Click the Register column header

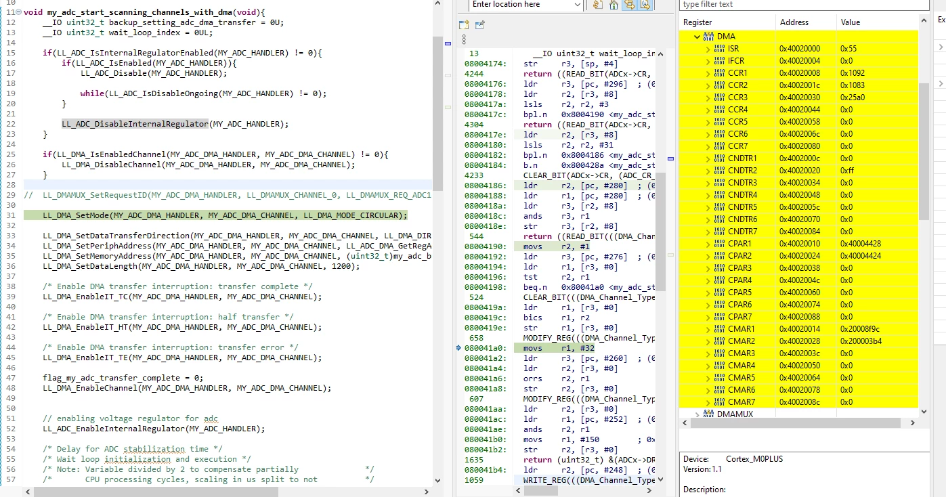(727, 22)
